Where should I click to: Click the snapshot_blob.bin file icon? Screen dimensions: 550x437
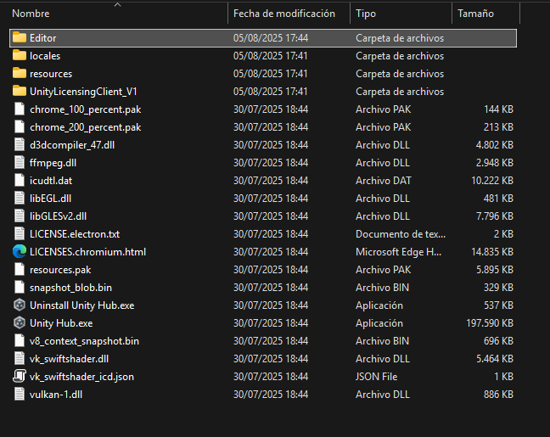coord(20,288)
